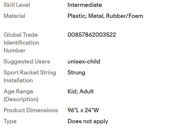
Task: Select the Strung value
Action: (76, 73)
